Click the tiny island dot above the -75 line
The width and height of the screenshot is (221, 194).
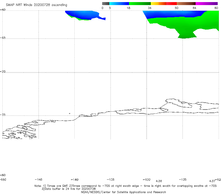pyautogui.click(x=70, y=113)
